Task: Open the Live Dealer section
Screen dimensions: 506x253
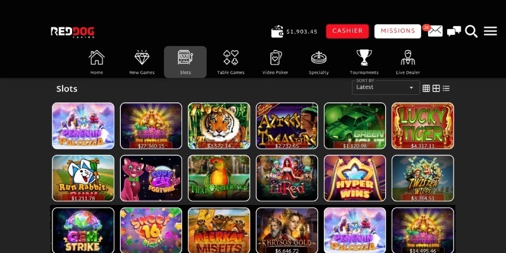Action: (408, 62)
